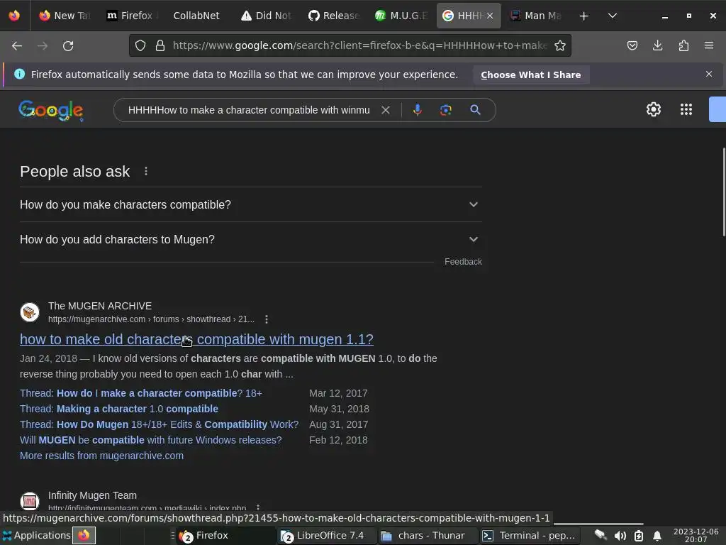This screenshot has height=545, width=726.
Task: Click the Google account button at right
Action: coord(717,109)
